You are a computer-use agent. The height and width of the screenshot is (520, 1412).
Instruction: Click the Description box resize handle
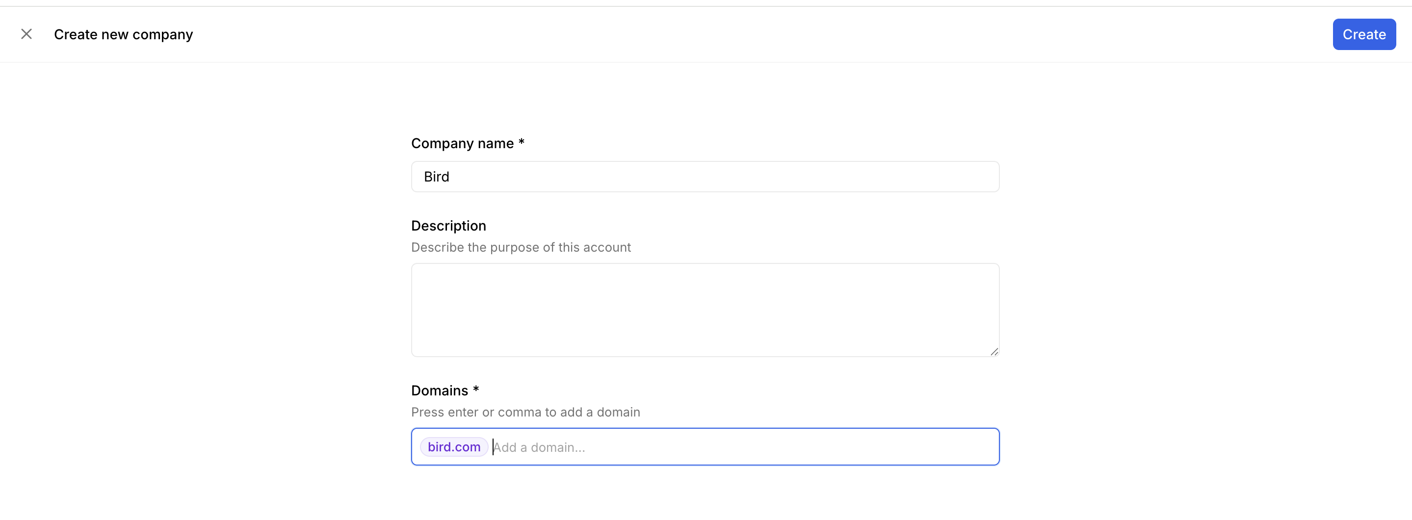click(994, 352)
